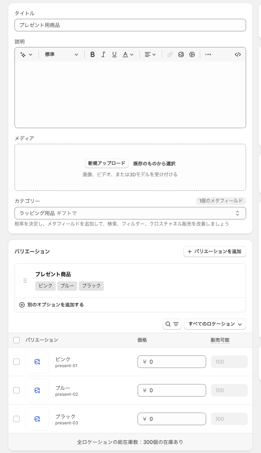
Task: Open the HTML code view
Action: coord(237,54)
